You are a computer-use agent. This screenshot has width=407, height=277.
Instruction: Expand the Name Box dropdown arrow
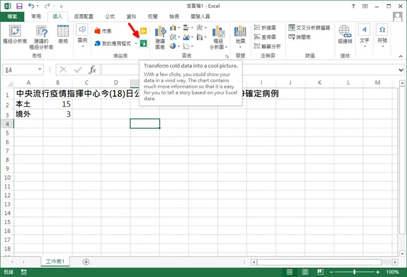pos(40,69)
